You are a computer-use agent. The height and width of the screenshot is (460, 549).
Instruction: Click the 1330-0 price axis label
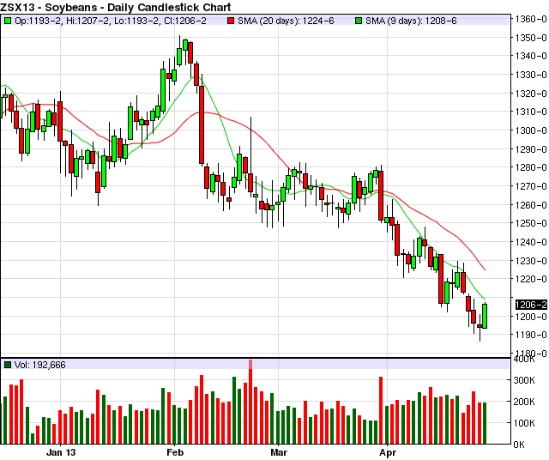[531, 75]
